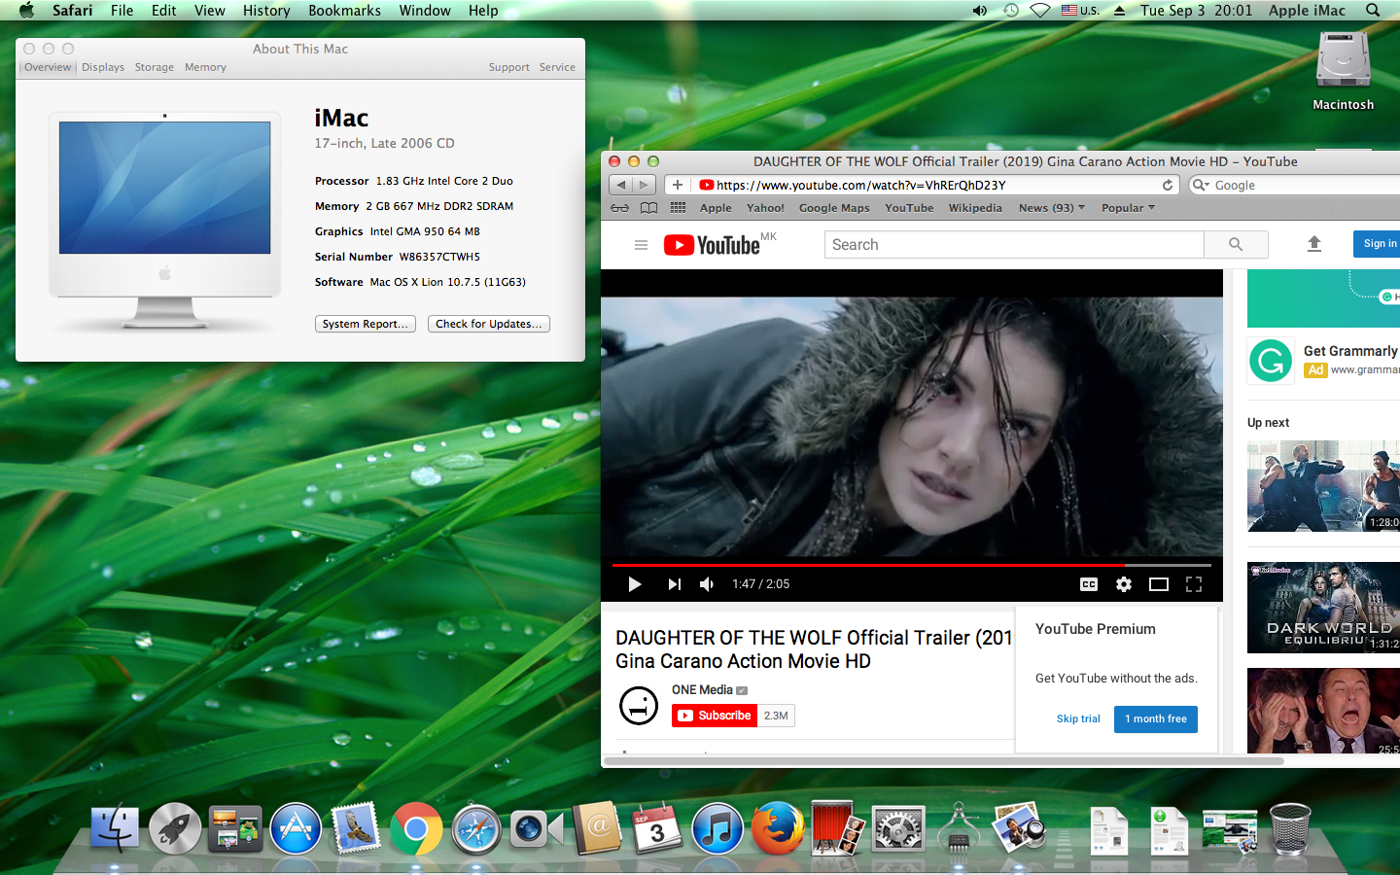Screen dimensions: 1400x875
Task: Click the volume icon in menu bar
Action: tap(980, 11)
